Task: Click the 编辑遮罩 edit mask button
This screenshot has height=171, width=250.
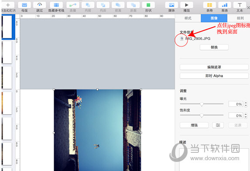Action: [214, 67]
